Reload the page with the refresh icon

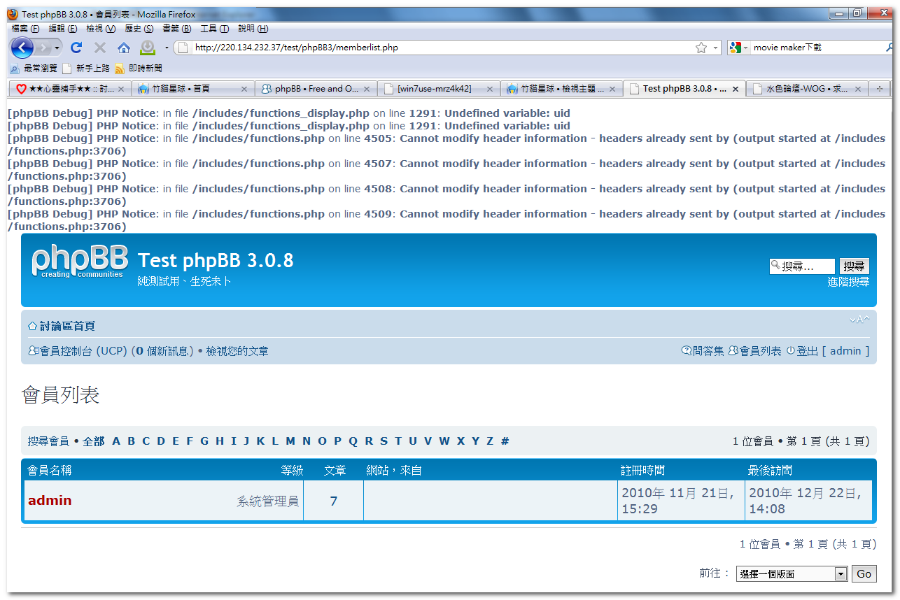coord(76,48)
